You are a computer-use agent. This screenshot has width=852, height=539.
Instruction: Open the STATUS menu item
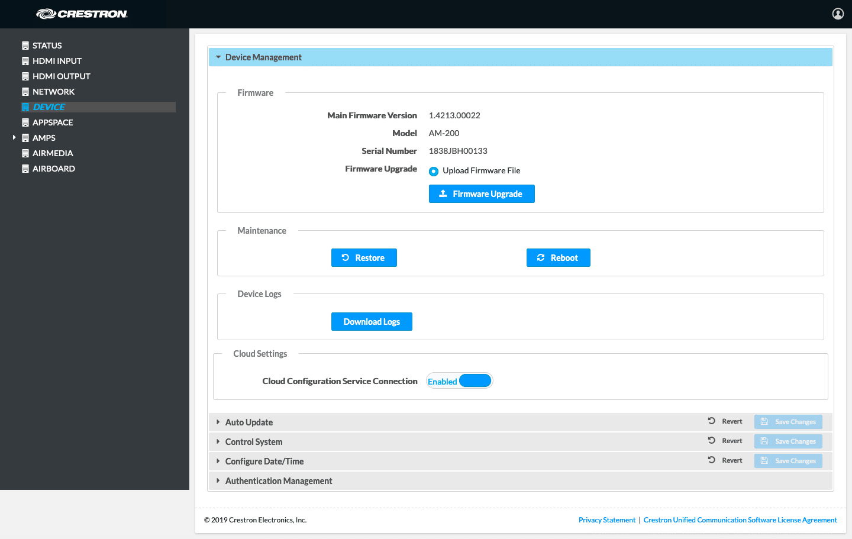tap(47, 46)
